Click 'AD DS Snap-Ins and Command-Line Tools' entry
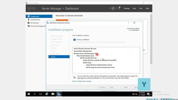 point(100,67)
